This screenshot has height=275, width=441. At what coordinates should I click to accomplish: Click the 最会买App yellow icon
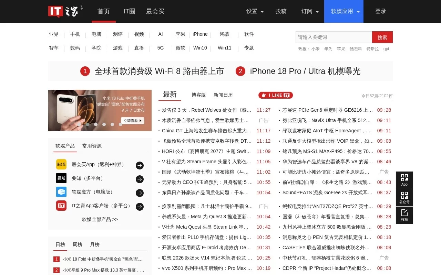tap(61, 164)
